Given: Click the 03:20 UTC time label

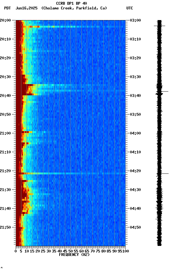Looking at the screenshot, I should 135,58.
